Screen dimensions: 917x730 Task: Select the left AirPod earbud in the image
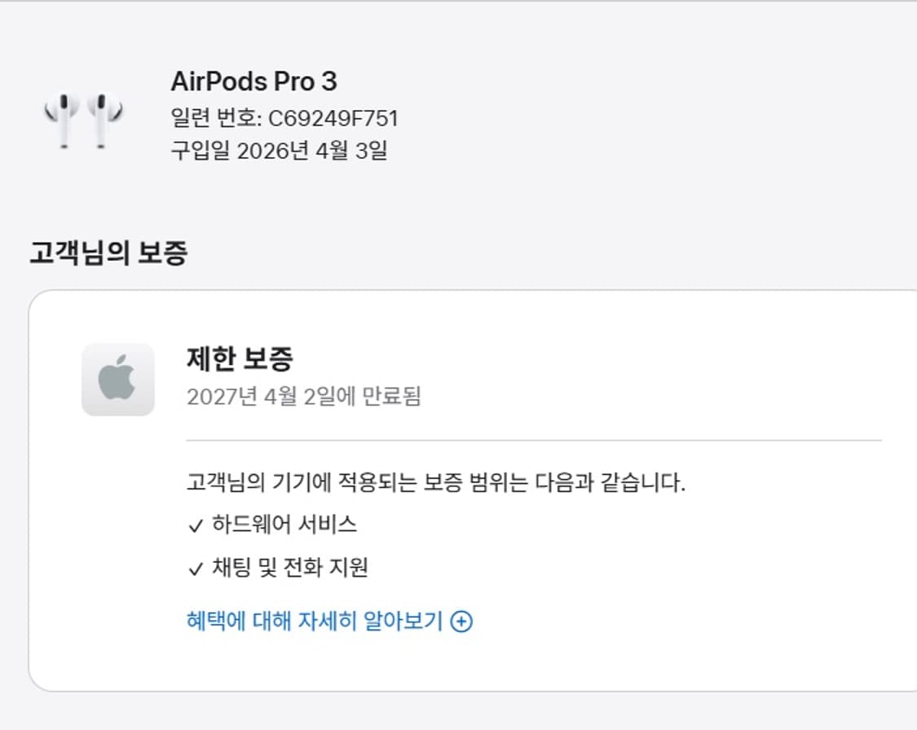click(65, 118)
